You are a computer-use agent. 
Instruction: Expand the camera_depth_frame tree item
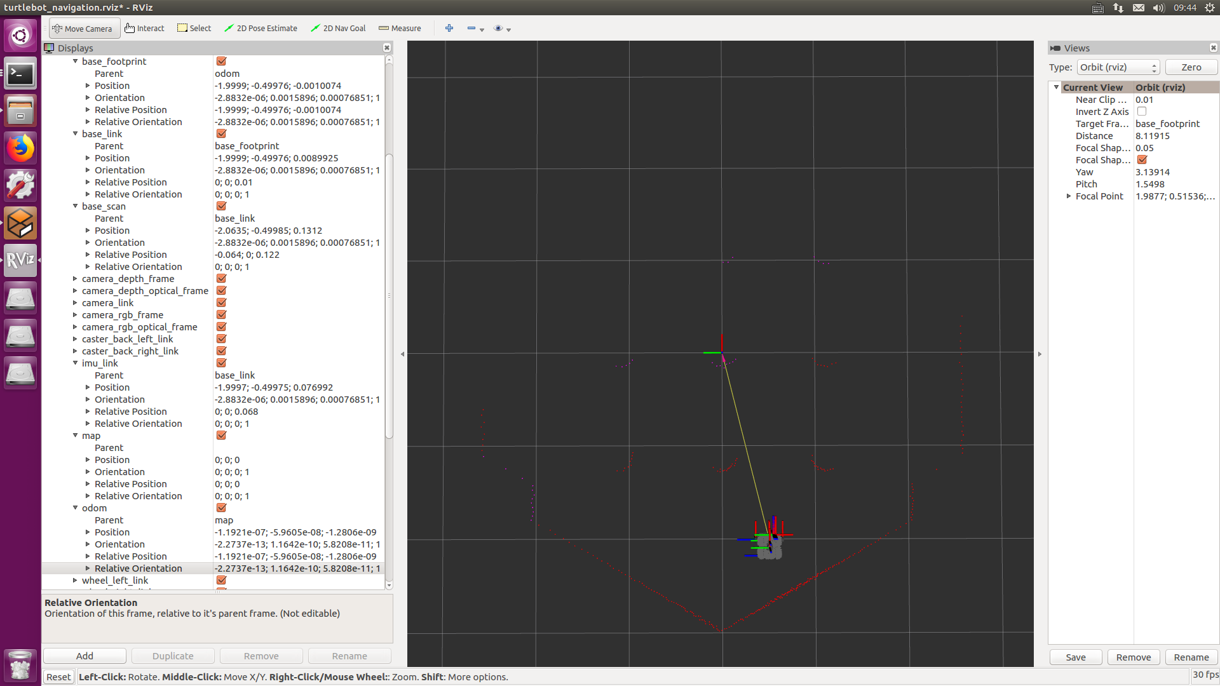click(75, 279)
